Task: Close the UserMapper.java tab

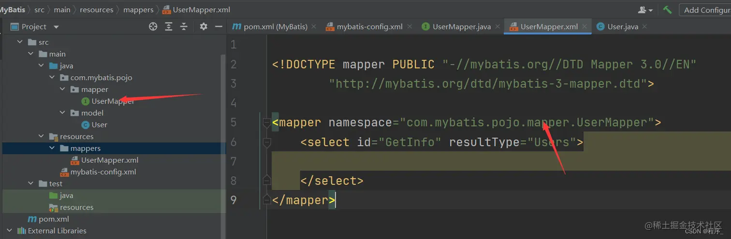Action: pyautogui.click(x=497, y=27)
